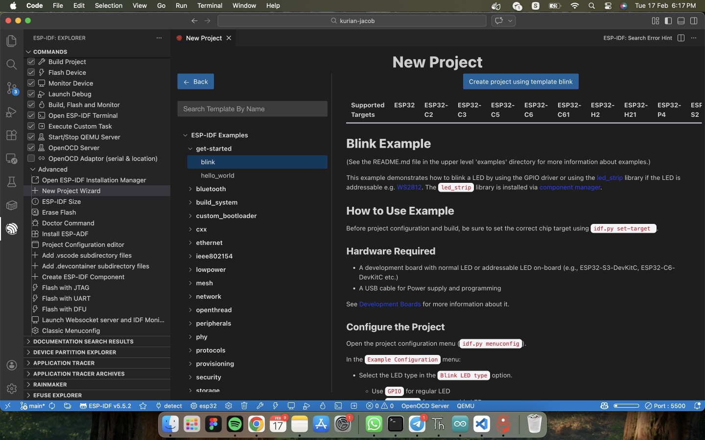Open the ESP-IDF Explorer view icon
The width and height of the screenshot is (705, 440).
click(12, 228)
